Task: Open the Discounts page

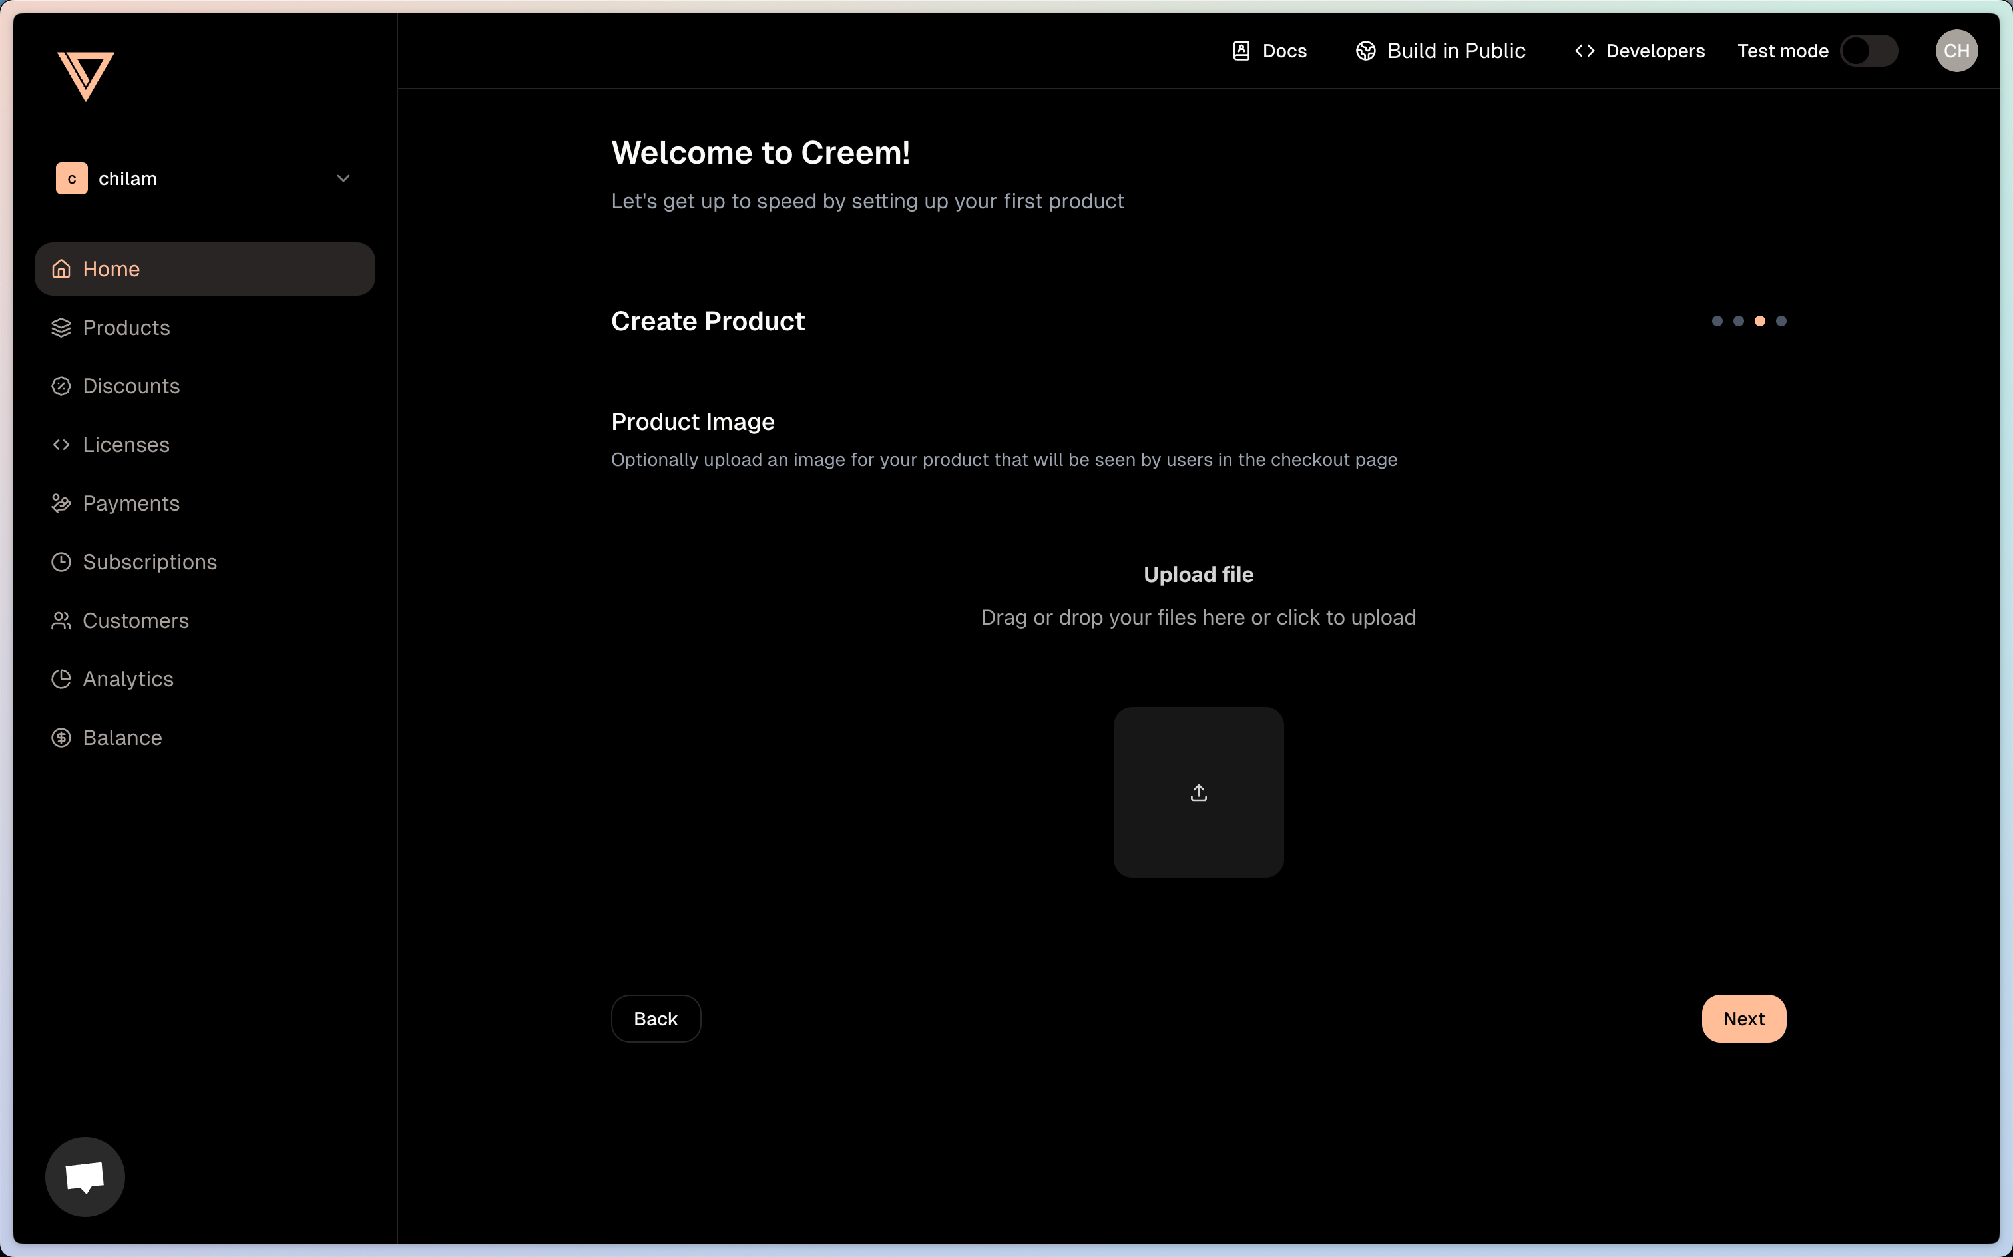Action: (x=204, y=385)
